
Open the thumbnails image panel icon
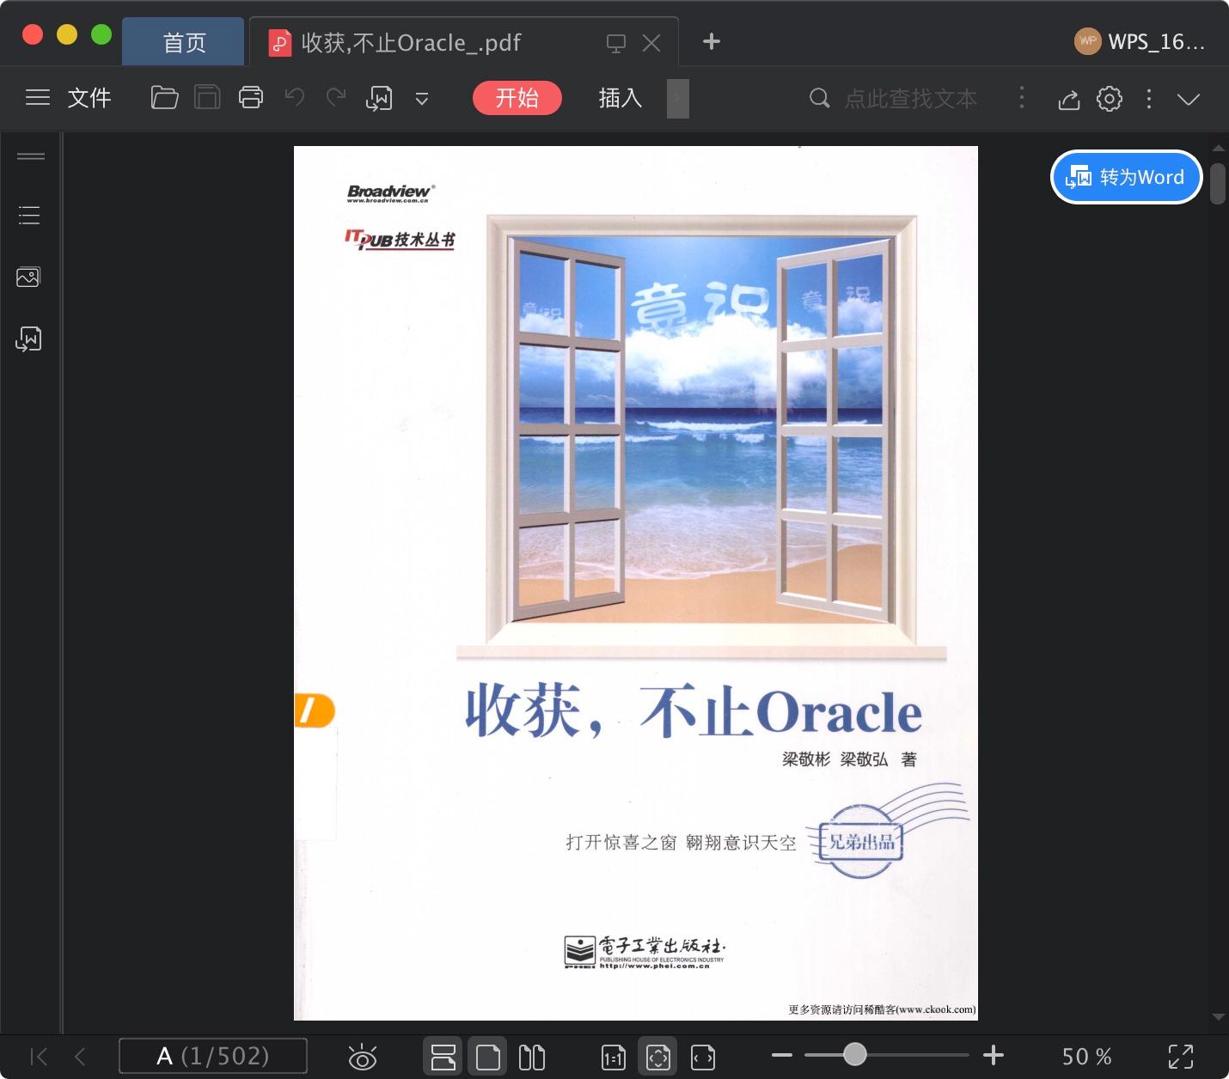pos(28,277)
